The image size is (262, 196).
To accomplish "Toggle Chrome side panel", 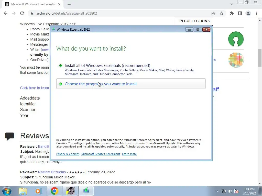I will pos(240,13).
